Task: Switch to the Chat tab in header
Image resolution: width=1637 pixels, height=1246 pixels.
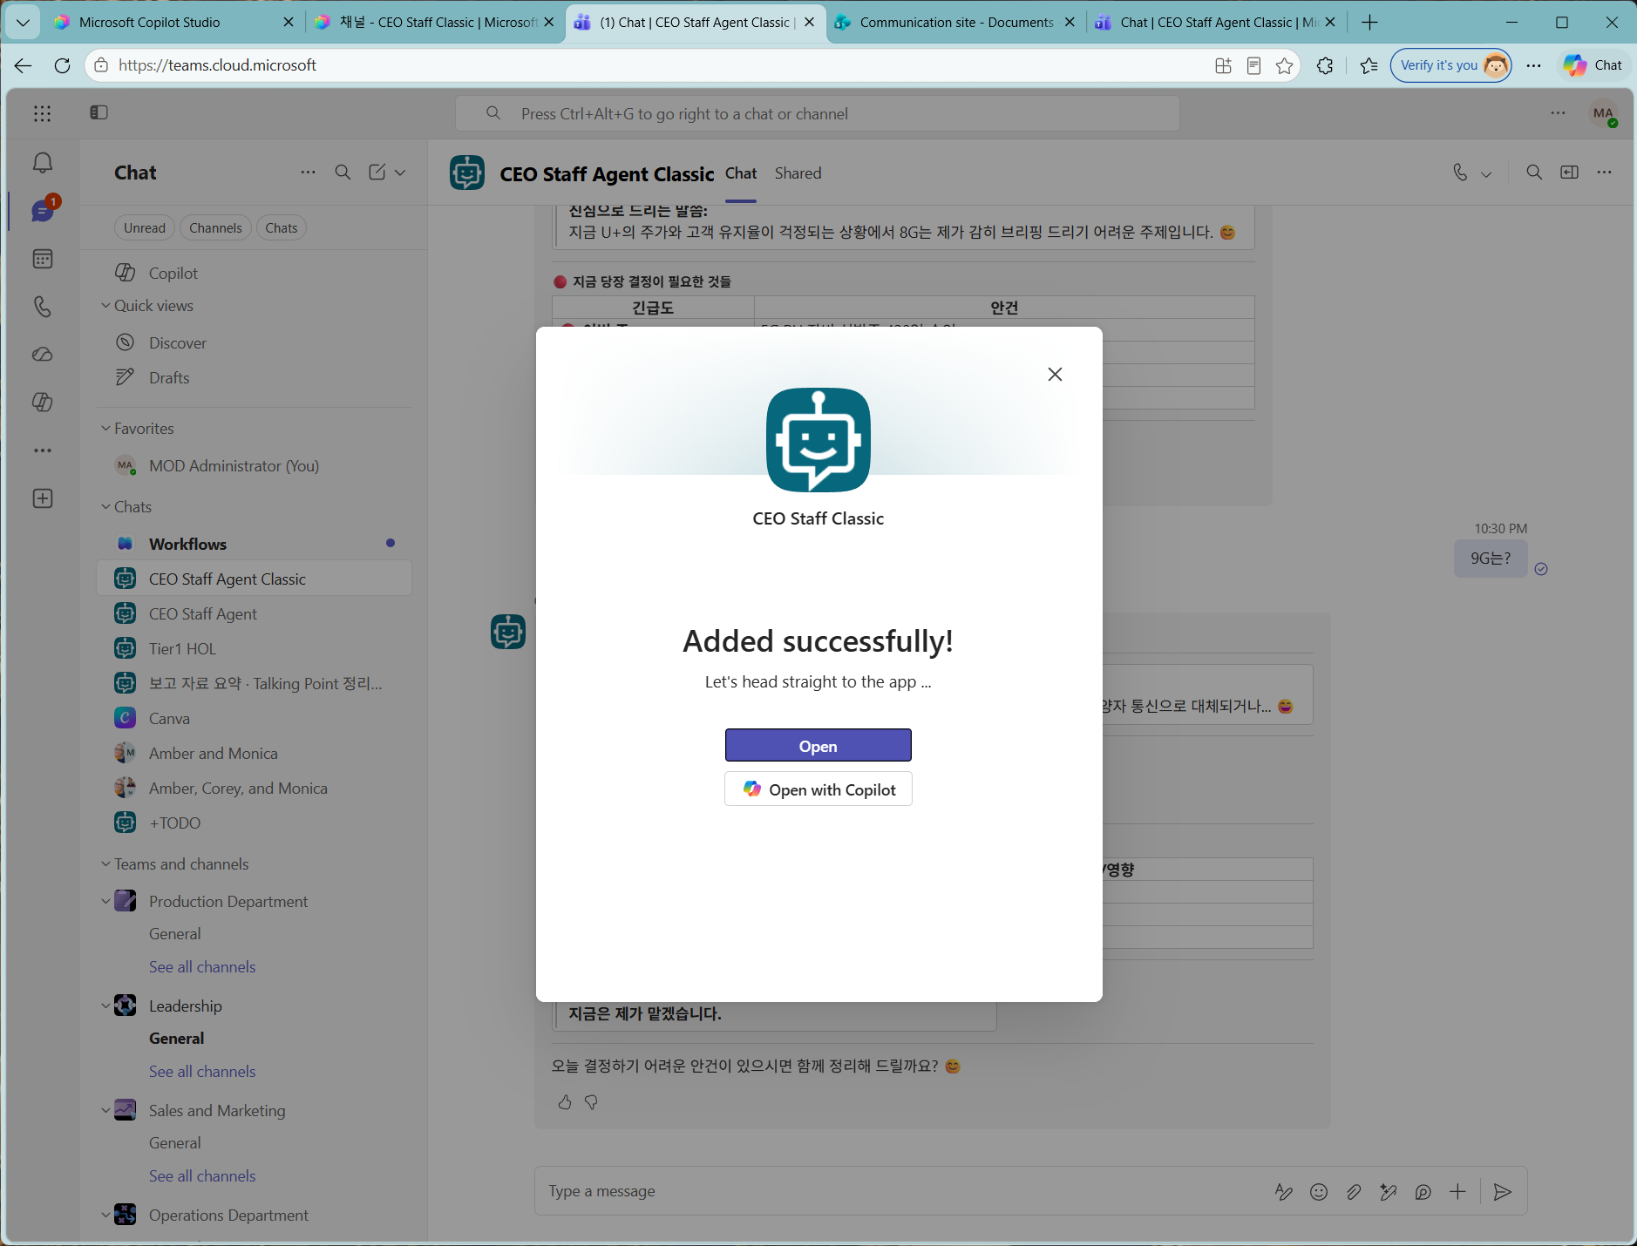Action: [x=741, y=173]
